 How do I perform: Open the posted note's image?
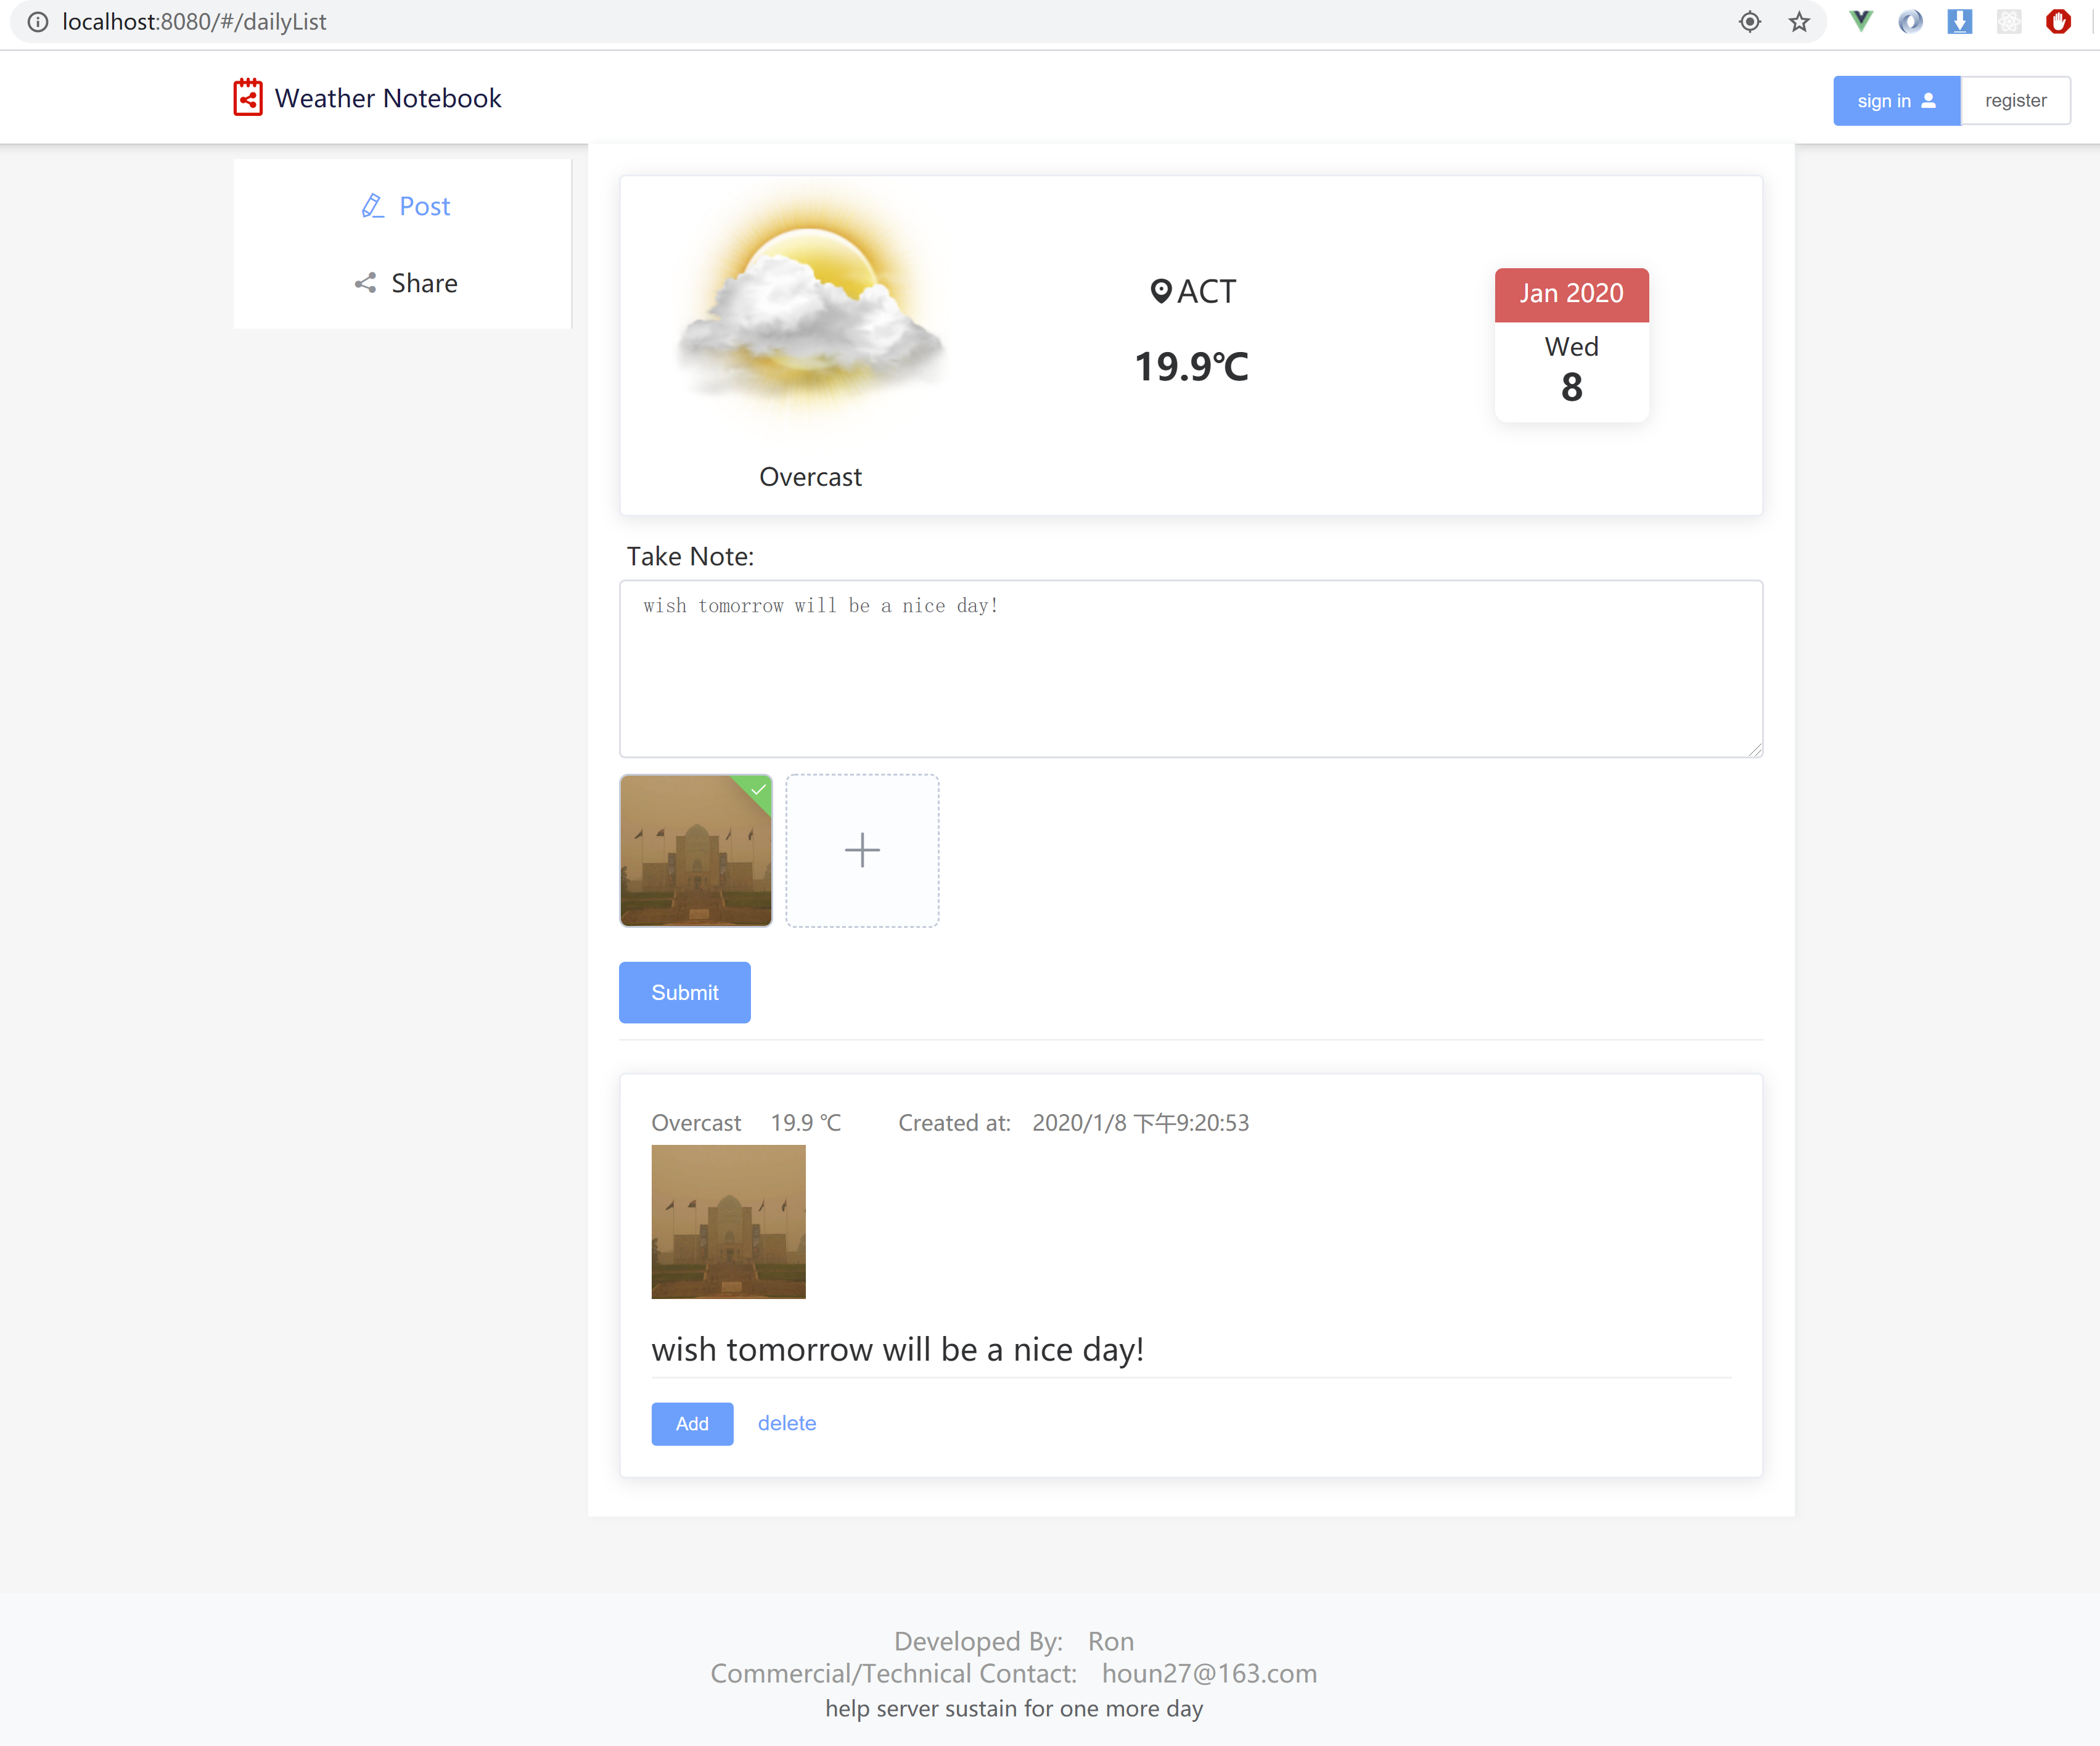728,1221
